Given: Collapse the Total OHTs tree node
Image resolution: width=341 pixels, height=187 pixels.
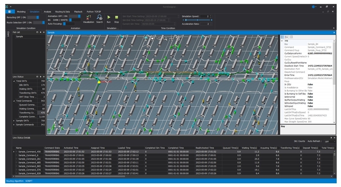Looking at the screenshot, I should pyautogui.click(x=14, y=81).
